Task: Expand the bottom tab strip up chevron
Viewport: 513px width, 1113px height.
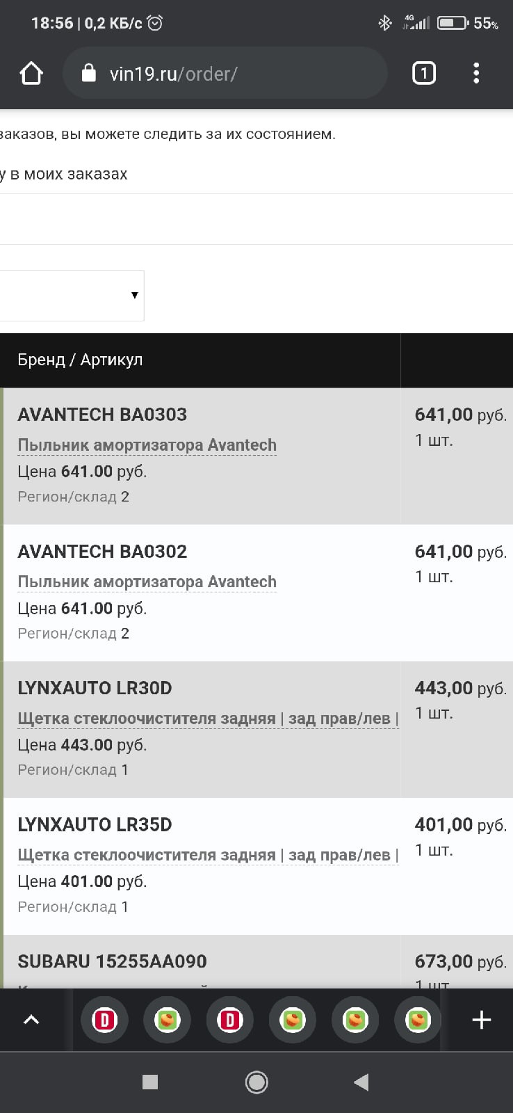Action: [31, 1020]
